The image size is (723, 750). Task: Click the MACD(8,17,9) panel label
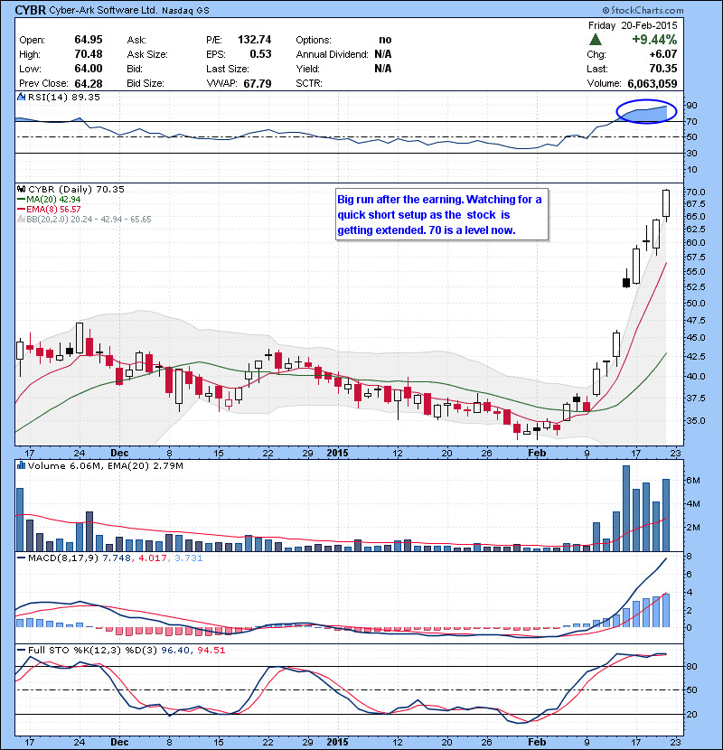click(x=64, y=558)
